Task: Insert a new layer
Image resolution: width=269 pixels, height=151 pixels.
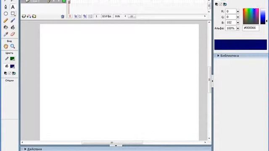Action: click(x=24, y=16)
